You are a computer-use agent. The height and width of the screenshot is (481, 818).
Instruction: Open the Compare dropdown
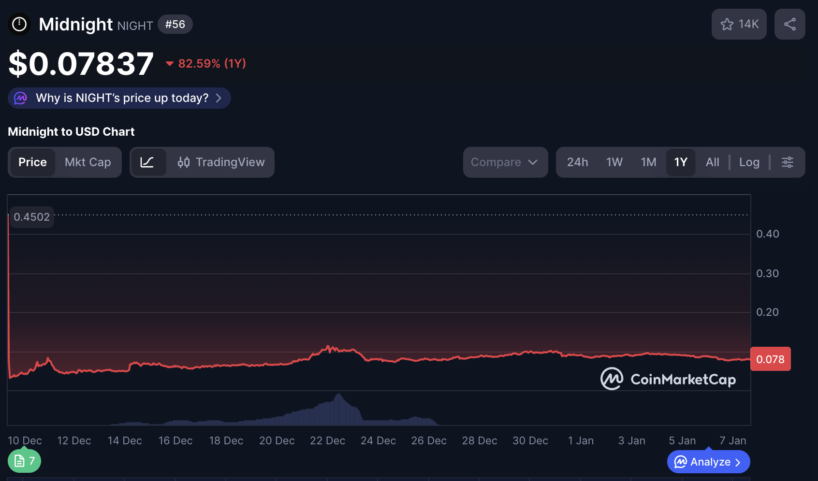[x=505, y=162]
